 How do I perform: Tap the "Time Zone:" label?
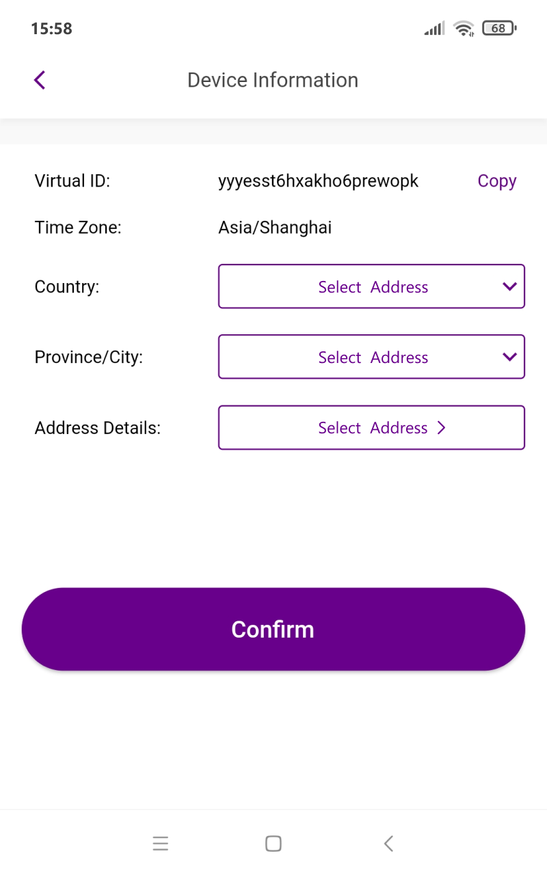tap(78, 228)
